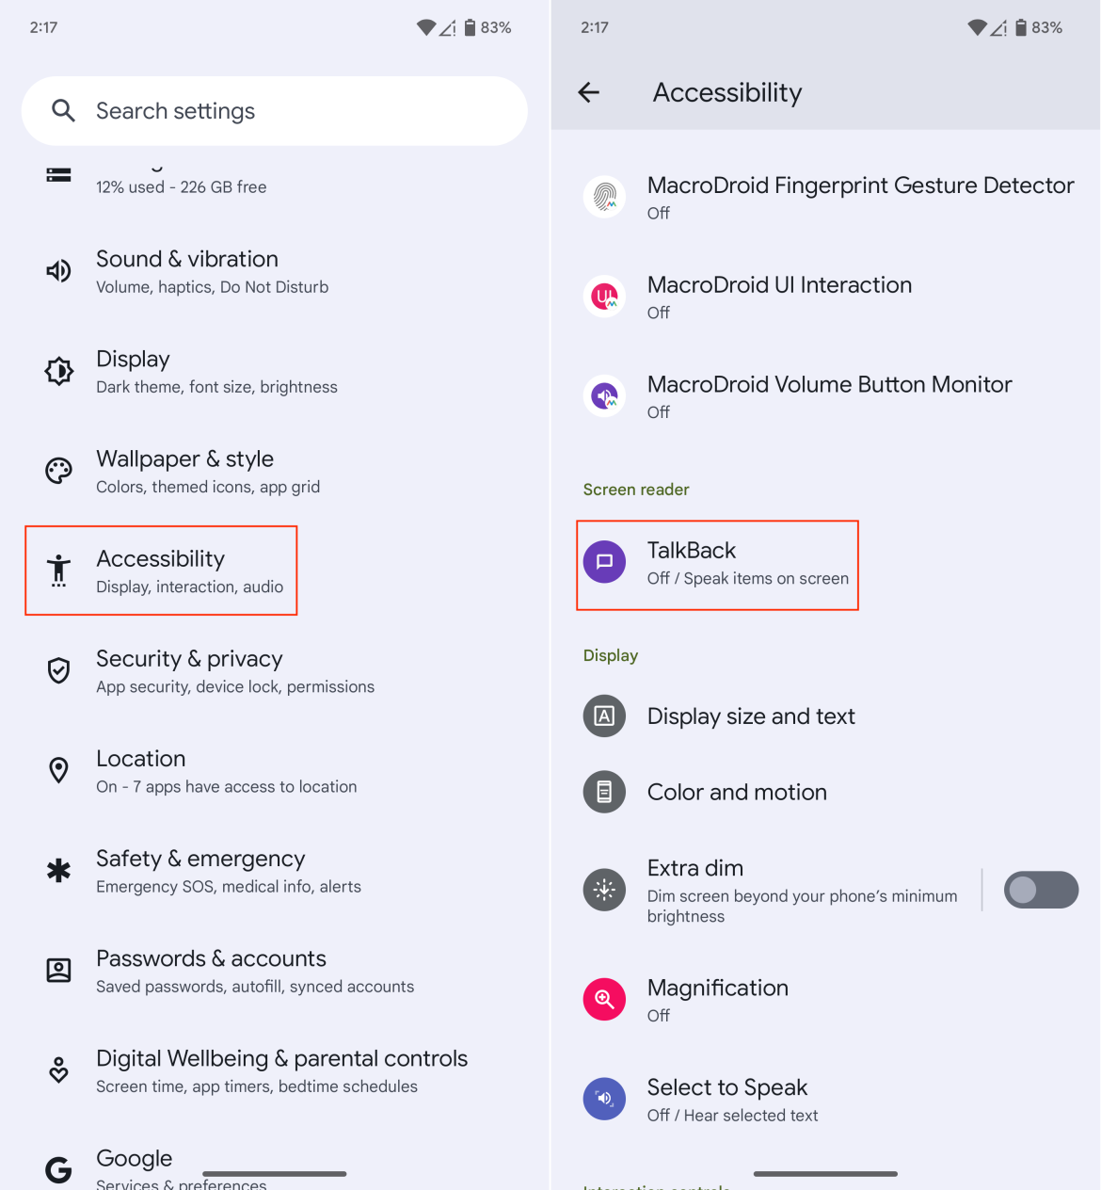
Task: Click the Magnification magnifier icon
Action: pyautogui.click(x=604, y=1000)
